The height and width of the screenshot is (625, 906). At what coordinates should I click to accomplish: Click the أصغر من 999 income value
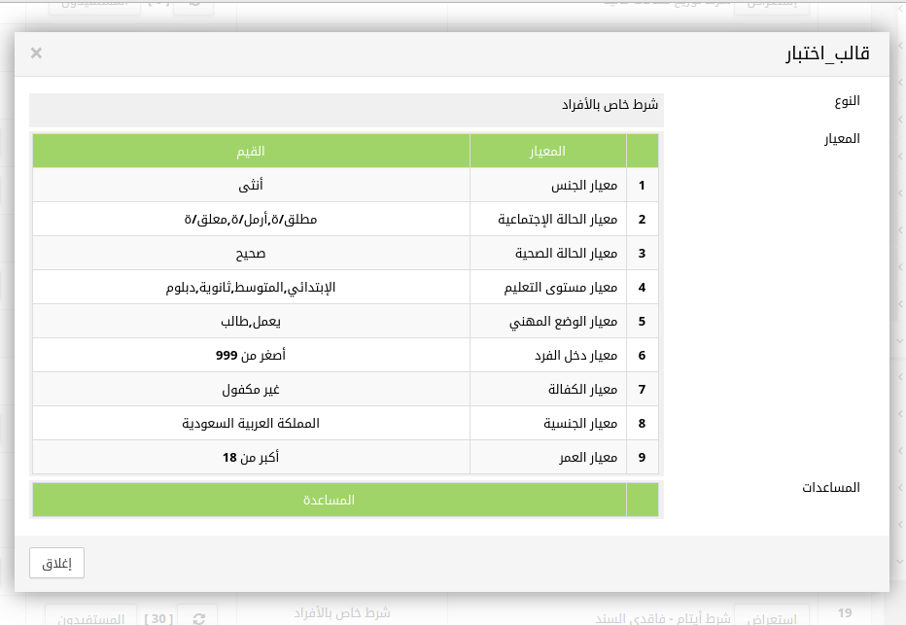[251, 355]
